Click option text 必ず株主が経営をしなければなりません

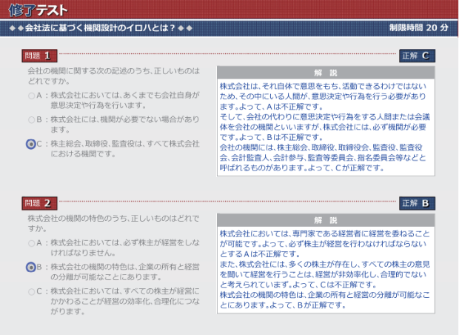(125, 248)
